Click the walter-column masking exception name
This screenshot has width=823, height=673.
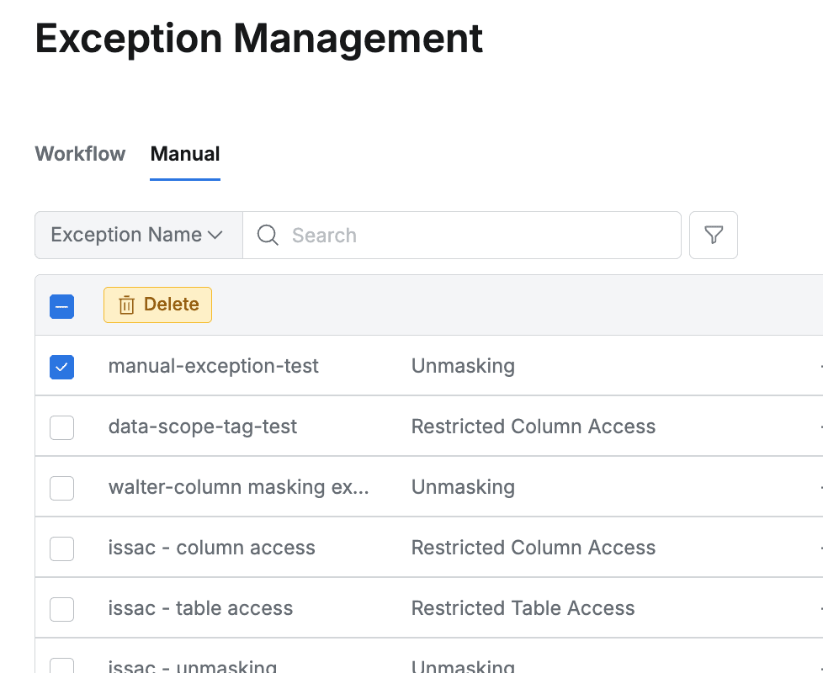click(238, 487)
